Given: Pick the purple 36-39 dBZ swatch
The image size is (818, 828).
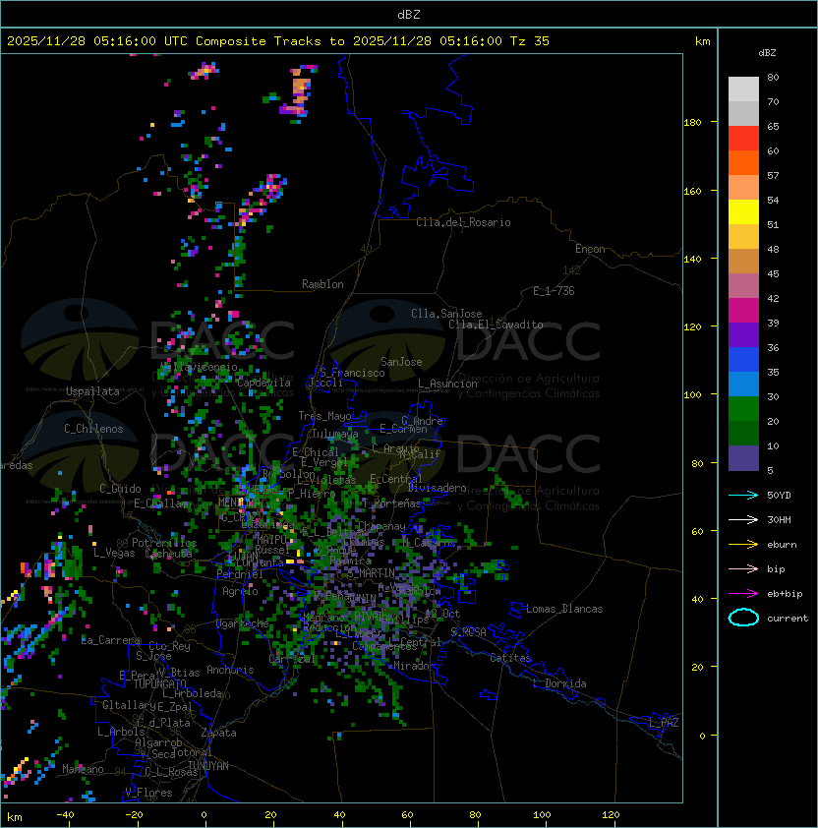Looking at the screenshot, I should coord(743,335).
